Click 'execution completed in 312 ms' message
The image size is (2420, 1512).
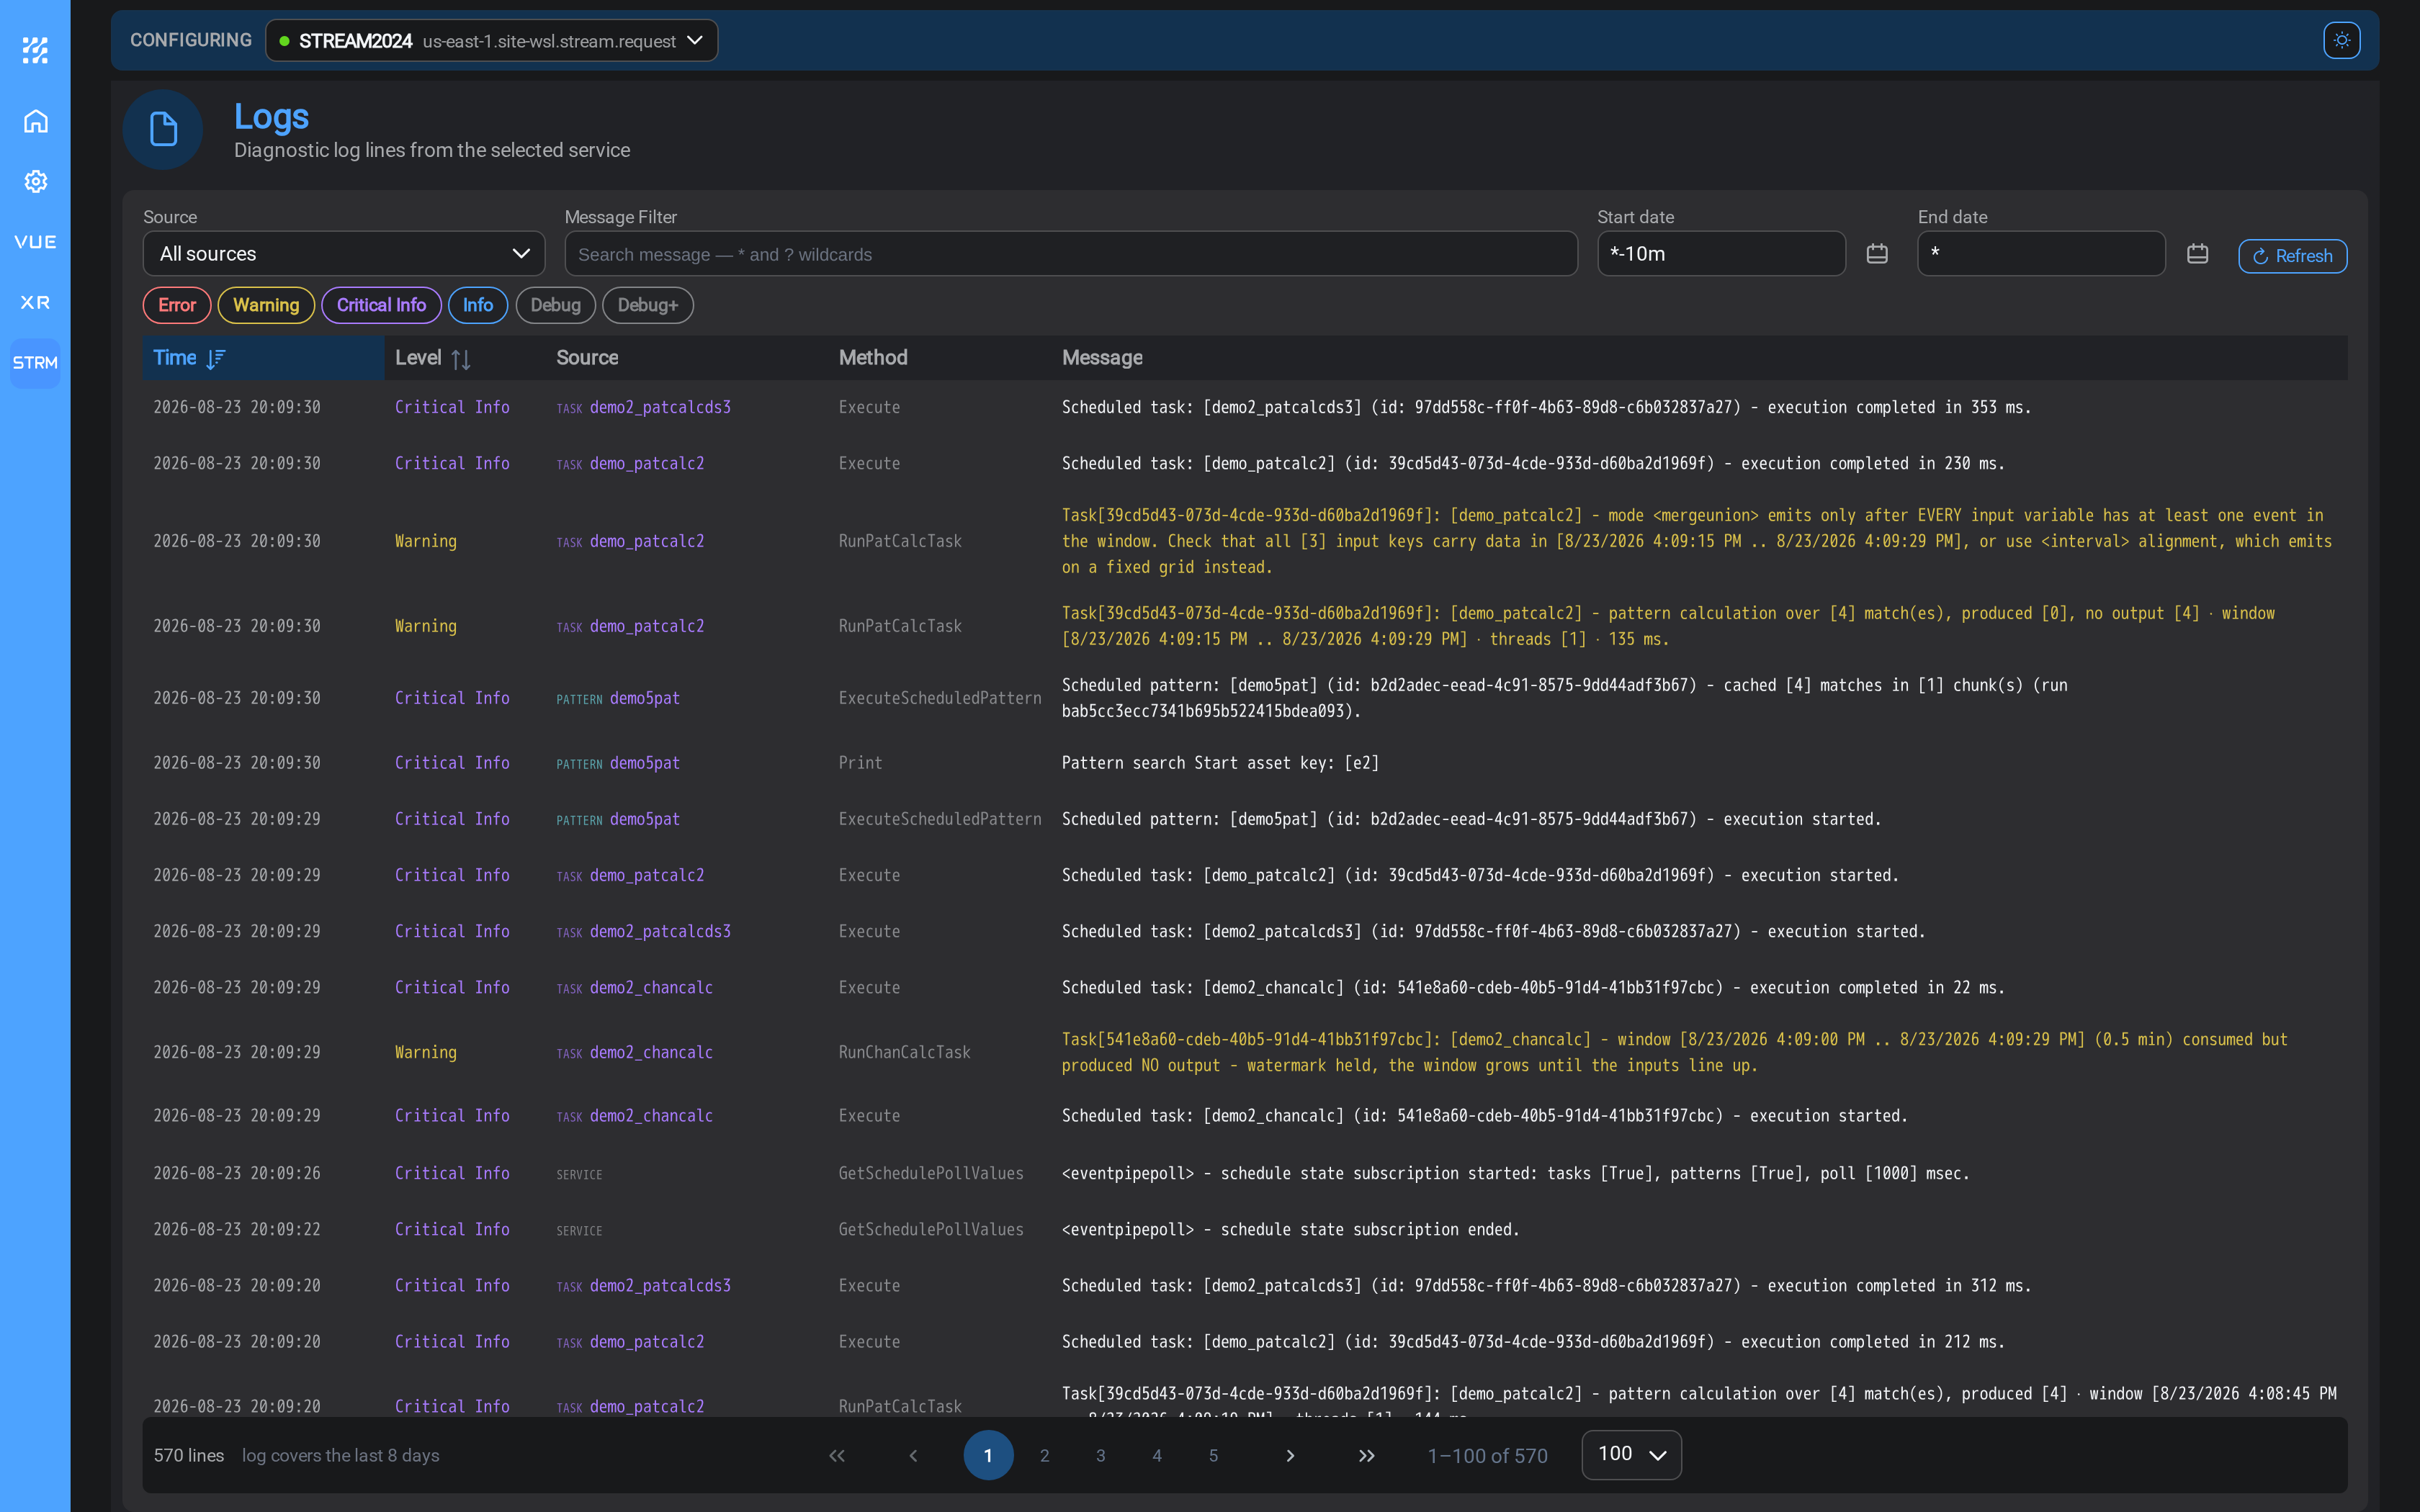tap(1546, 1285)
